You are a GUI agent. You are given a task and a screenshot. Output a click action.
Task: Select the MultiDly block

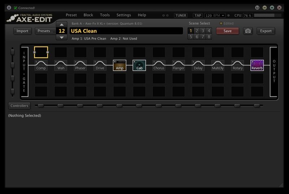tap(218, 65)
